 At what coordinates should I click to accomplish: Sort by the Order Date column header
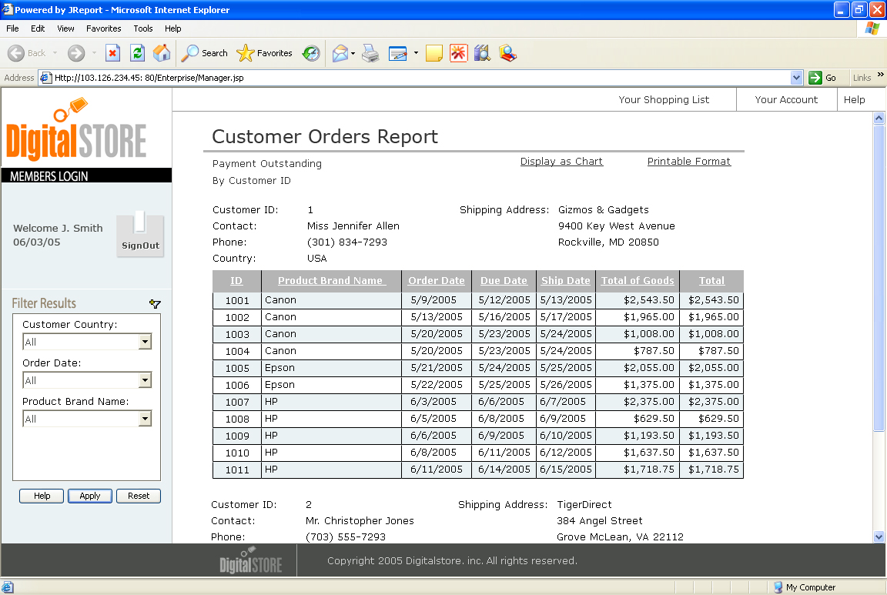click(x=437, y=281)
